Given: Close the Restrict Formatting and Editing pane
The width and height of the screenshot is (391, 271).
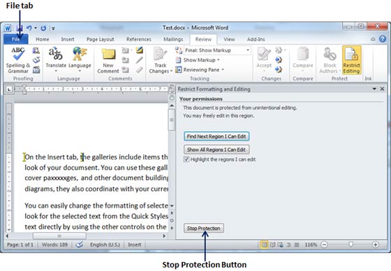Looking at the screenshot, I should pyautogui.click(x=383, y=89).
